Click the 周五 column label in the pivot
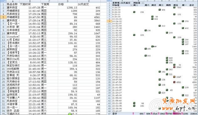Screen dimensions: 198x115 click(176, 5)
